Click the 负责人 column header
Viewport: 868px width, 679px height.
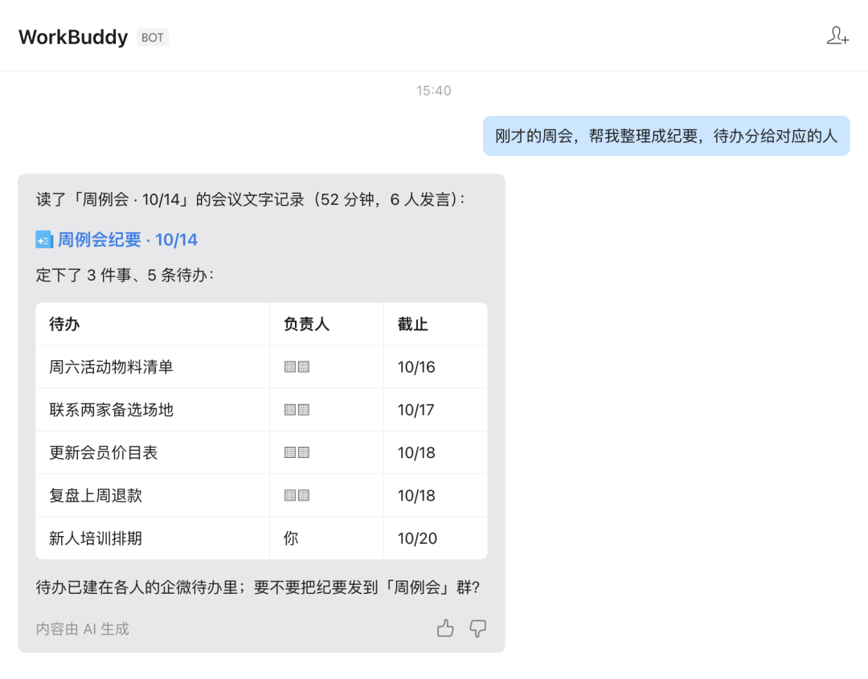coord(326,325)
